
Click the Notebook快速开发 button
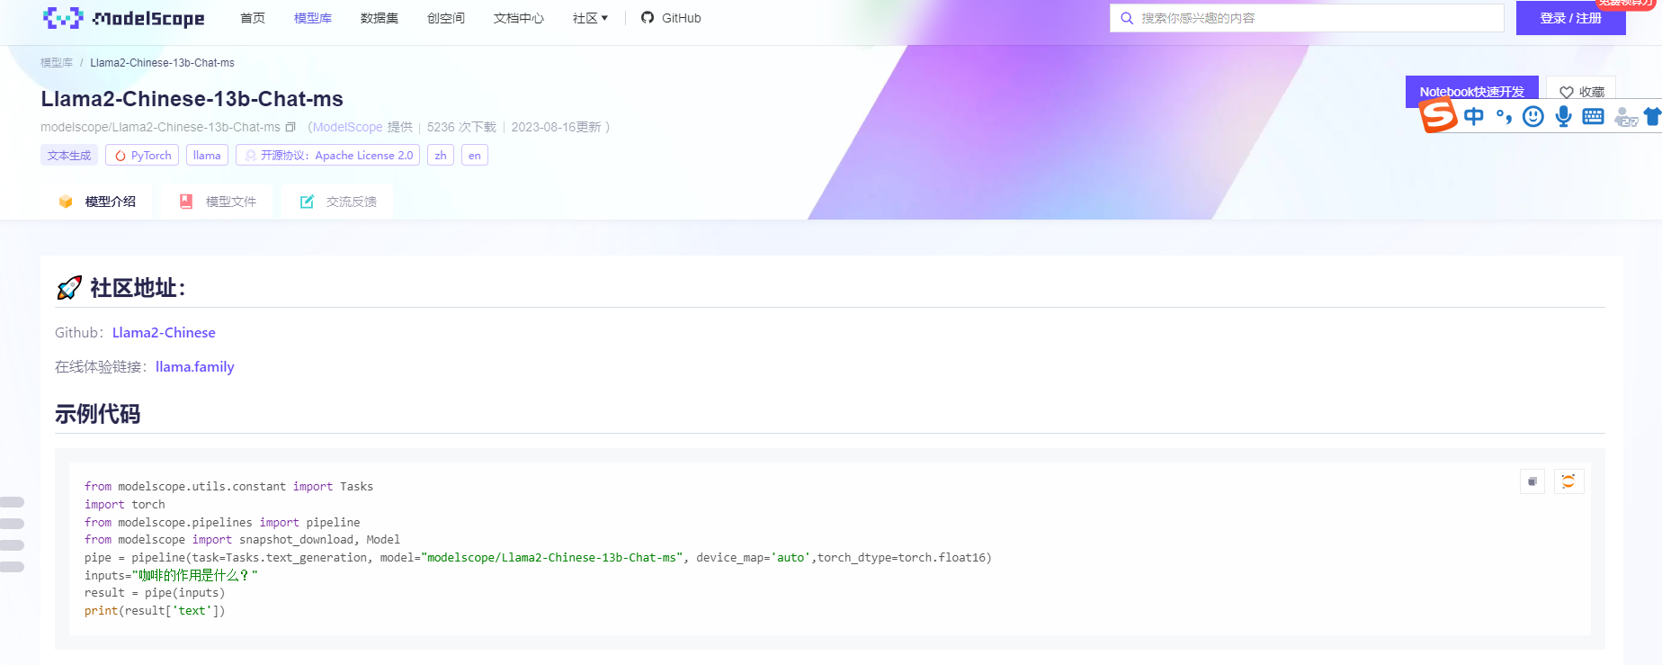point(1471,92)
